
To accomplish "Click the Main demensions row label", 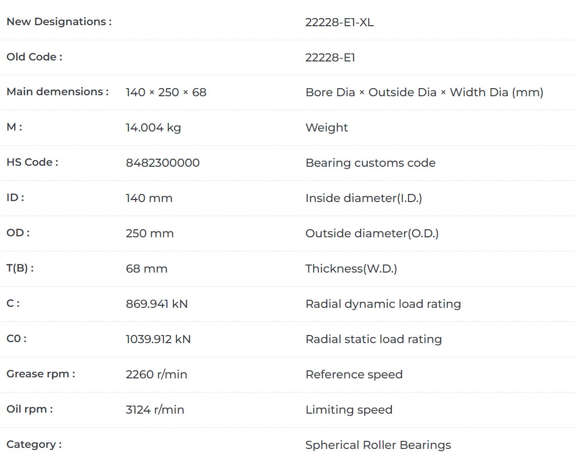I will coord(57,92).
